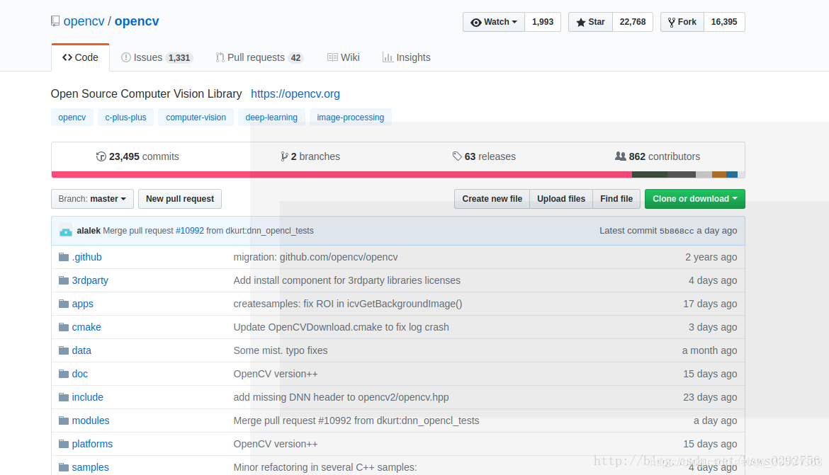This screenshot has width=829, height=475.
Task: Click Upload files
Action: [x=561, y=199]
